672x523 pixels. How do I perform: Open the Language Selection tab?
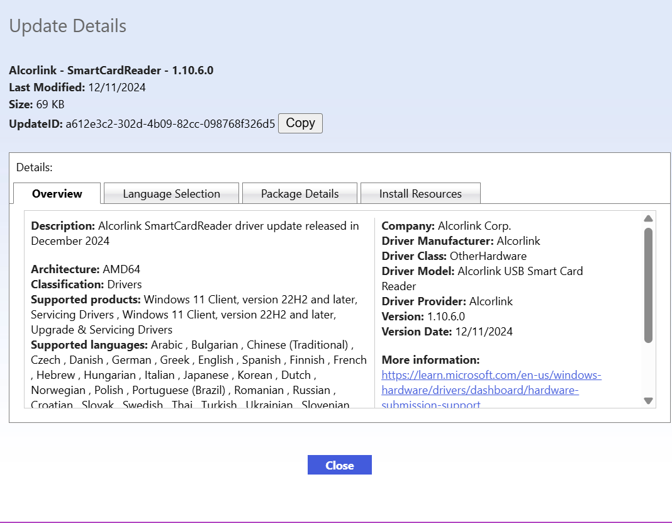(x=171, y=194)
